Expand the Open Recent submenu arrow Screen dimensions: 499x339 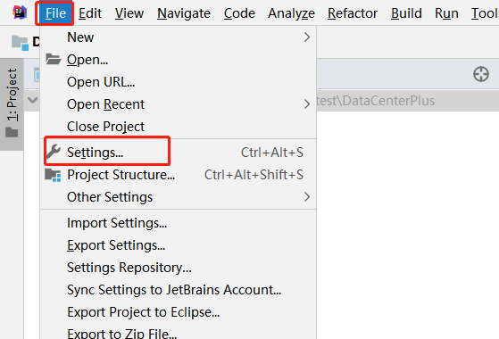point(307,104)
